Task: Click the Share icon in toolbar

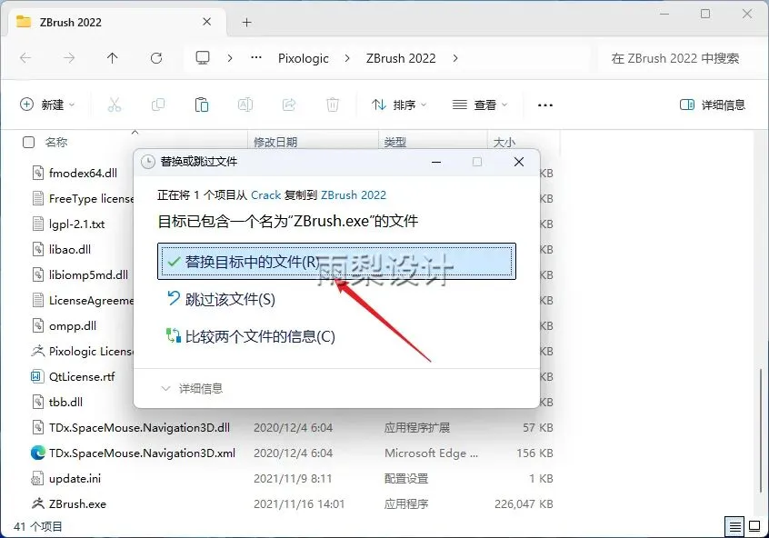Action: click(289, 105)
